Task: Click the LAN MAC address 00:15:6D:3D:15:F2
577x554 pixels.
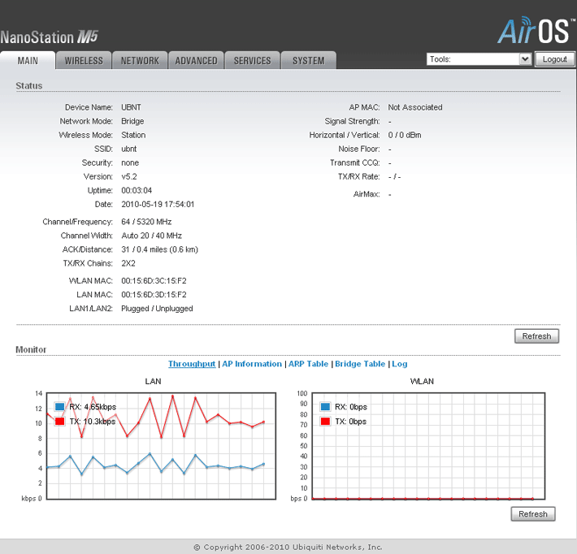Action: [x=154, y=295]
